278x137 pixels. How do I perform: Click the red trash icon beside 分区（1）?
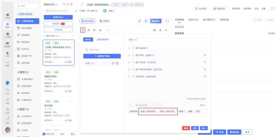point(117,63)
